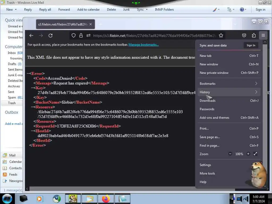Viewport: 272px width, 204px height.
Task: Open the Sync dropdown in Live Mail
Action: (142, 10)
